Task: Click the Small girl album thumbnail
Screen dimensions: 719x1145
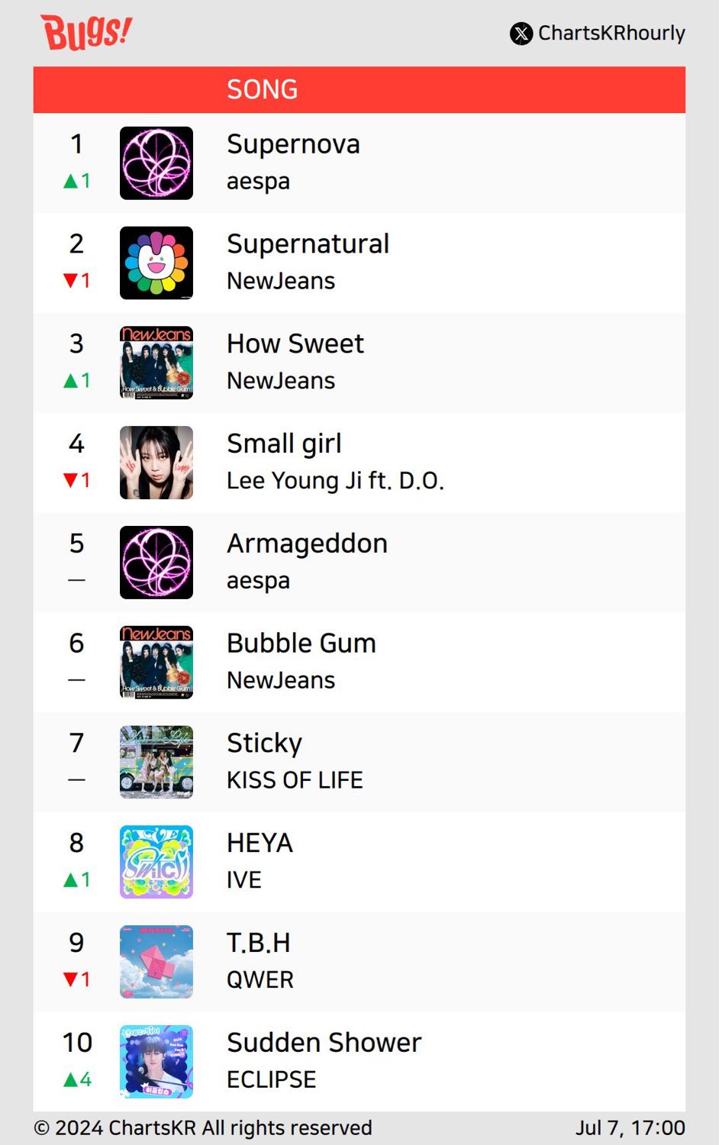Action: 156,463
